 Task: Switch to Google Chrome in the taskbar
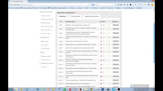91,89
